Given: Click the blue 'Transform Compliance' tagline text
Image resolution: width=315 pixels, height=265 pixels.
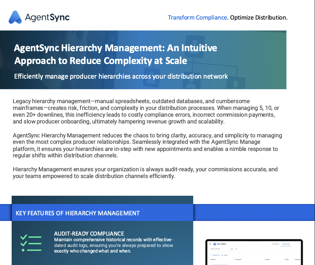Looking at the screenshot, I should click(x=197, y=17).
